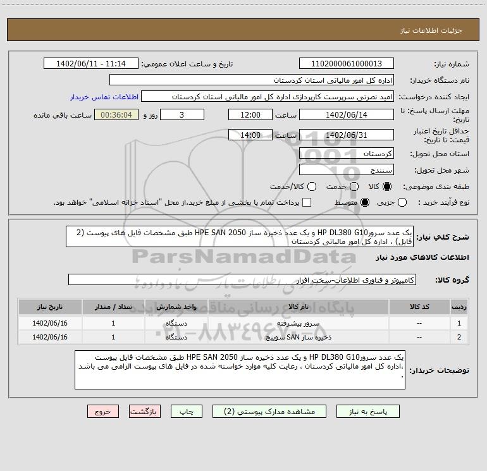Click the شماره نیاز field 1102000061000013
The image size is (487, 471).
pyautogui.click(x=347, y=64)
